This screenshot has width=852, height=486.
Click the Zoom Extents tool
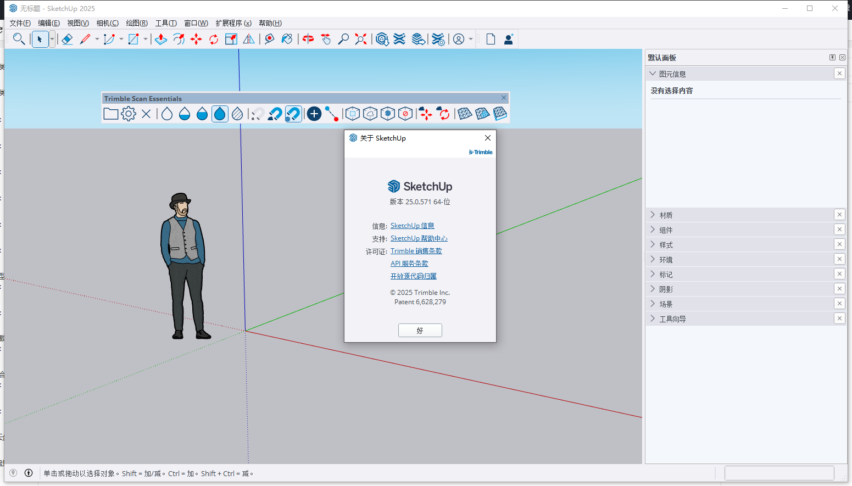point(361,39)
